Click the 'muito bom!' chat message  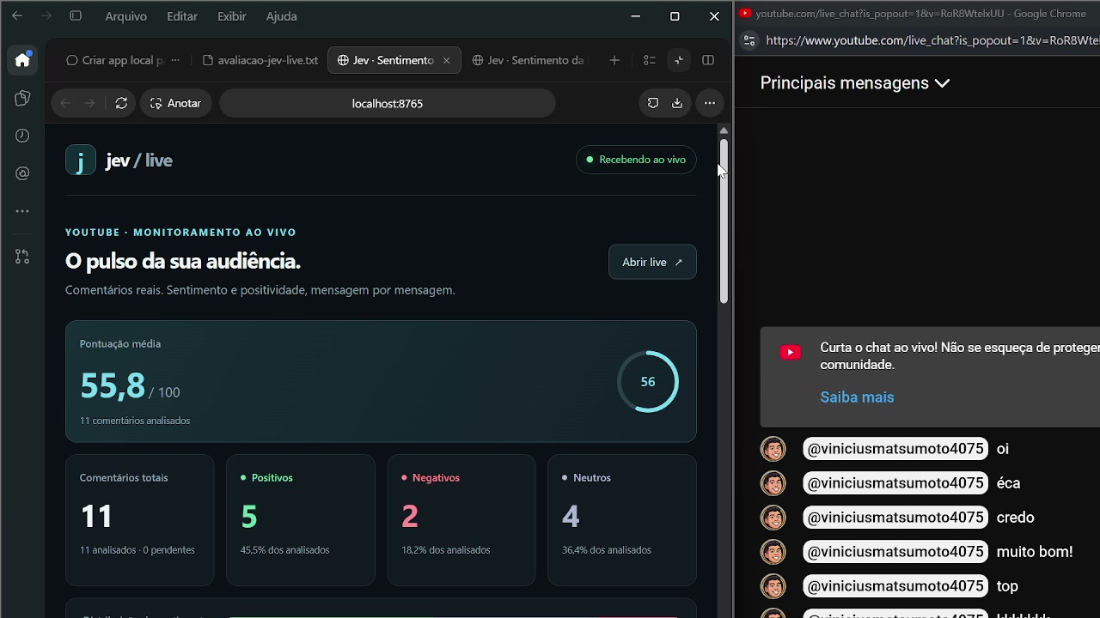point(1035,552)
